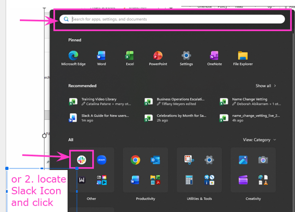Open Clipchamp icon in Creativity group
The image size is (295, 212).
pyautogui.click(x=243, y=180)
